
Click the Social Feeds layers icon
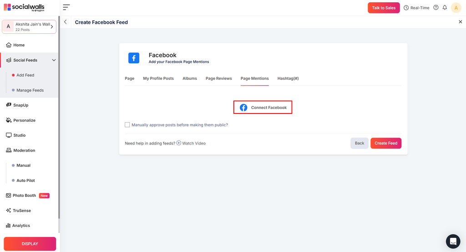click(9, 60)
